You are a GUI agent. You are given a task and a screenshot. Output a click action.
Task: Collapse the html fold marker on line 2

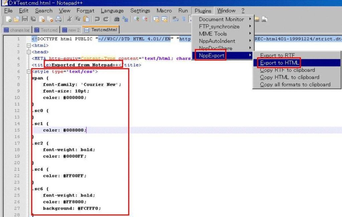pyautogui.click(x=29, y=45)
